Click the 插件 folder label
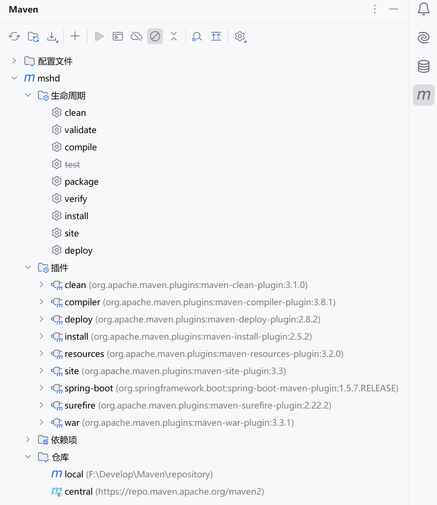This screenshot has height=505, width=437. (60, 268)
